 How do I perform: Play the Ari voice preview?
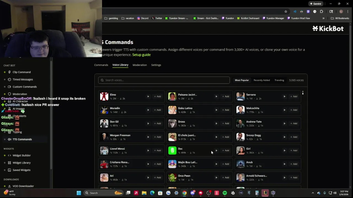[x=148, y=177]
